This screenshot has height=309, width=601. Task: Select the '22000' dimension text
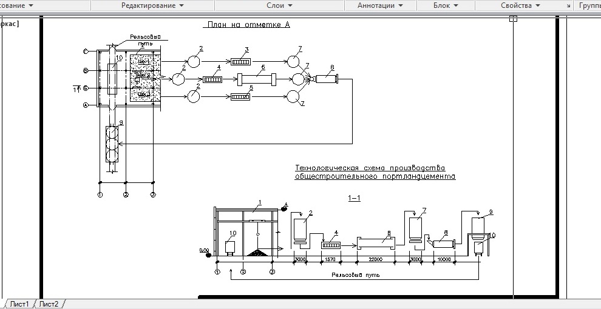(375, 259)
